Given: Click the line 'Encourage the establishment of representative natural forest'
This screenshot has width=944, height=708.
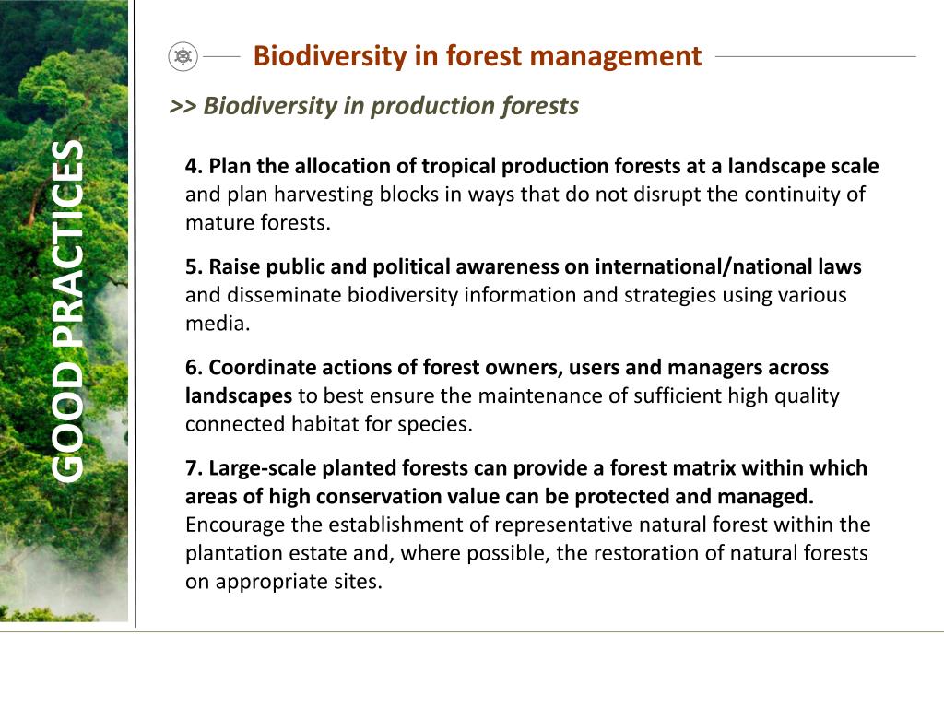Looking at the screenshot, I should tap(528, 525).
